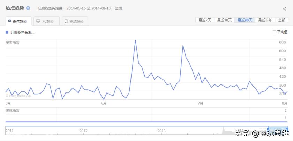
Task: Click the blue legend swatch for 旺顺阁鱼头泡
Action: tap(7, 32)
